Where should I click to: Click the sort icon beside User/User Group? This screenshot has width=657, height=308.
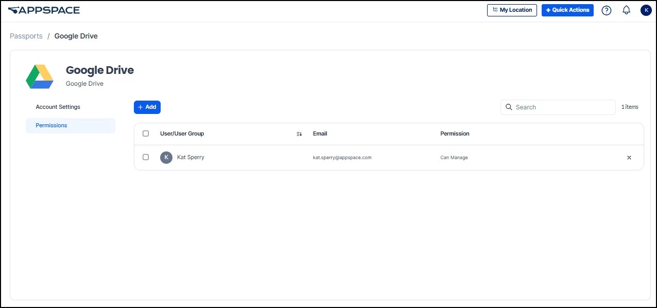[x=299, y=134]
